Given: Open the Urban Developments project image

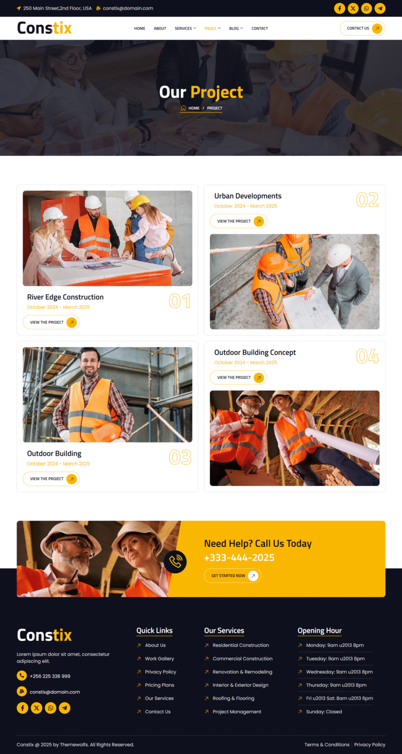Looking at the screenshot, I should 294,282.
